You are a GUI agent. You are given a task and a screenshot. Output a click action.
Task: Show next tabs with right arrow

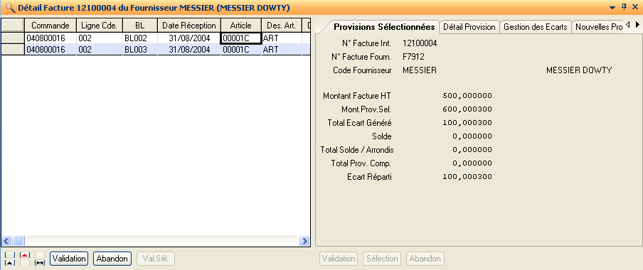[x=637, y=26]
